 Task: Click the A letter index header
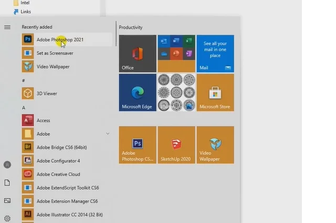click(24, 107)
